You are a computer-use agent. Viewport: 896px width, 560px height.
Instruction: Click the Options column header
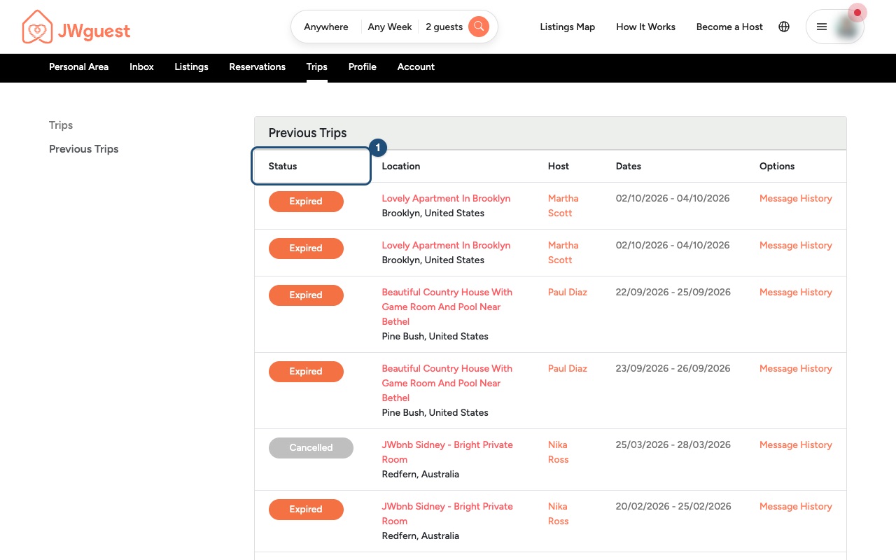pyautogui.click(x=777, y=167)
